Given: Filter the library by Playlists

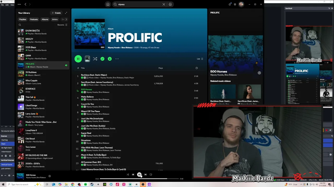Looking at the screenshot, I should pyautogui.click(x=23, y=19).
